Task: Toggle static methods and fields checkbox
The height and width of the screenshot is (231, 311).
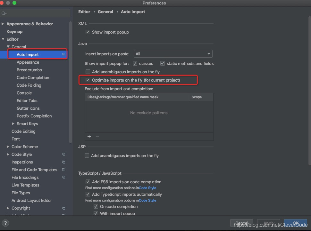Action: [163, 63]
